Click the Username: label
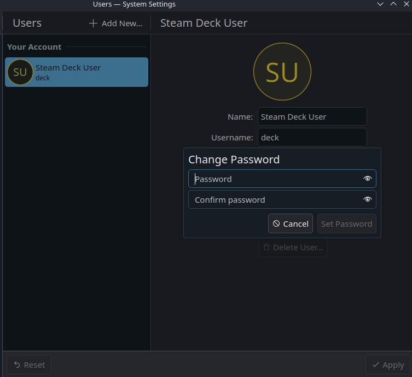412x377 pixels. pos(232,138)
